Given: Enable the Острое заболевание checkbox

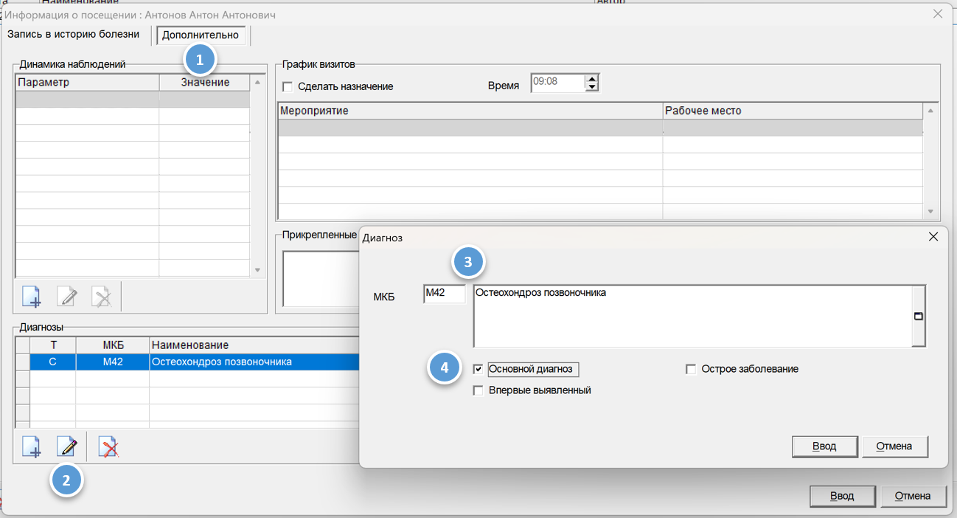Looking at the screenshot, I should coord(691,369).
